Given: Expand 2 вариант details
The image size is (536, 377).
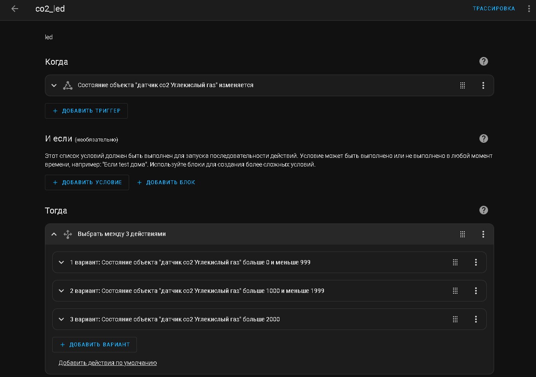Looking at the screenshot, I should click(x=61, y=291).
